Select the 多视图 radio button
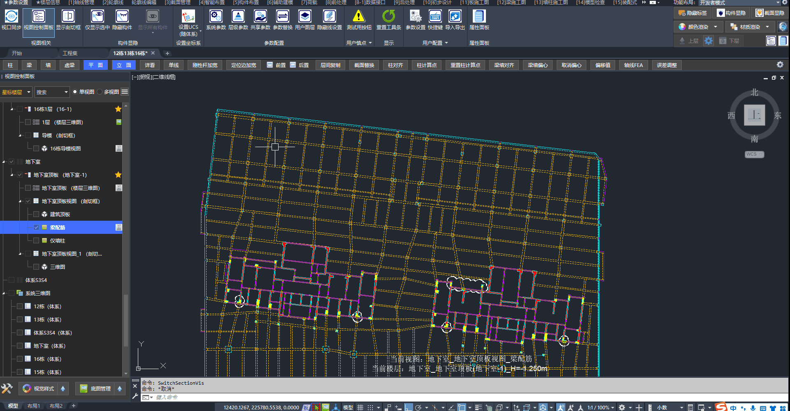The width and height of the screenshot is (790, 411). tap(100, 92)
